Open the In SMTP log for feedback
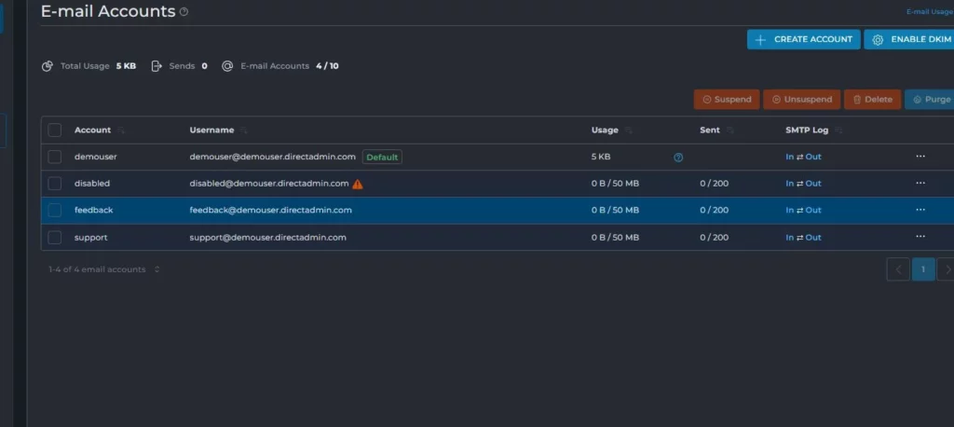 point(789,210)
